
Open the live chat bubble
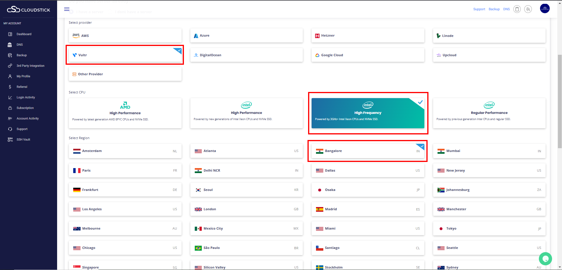[545, 259]
